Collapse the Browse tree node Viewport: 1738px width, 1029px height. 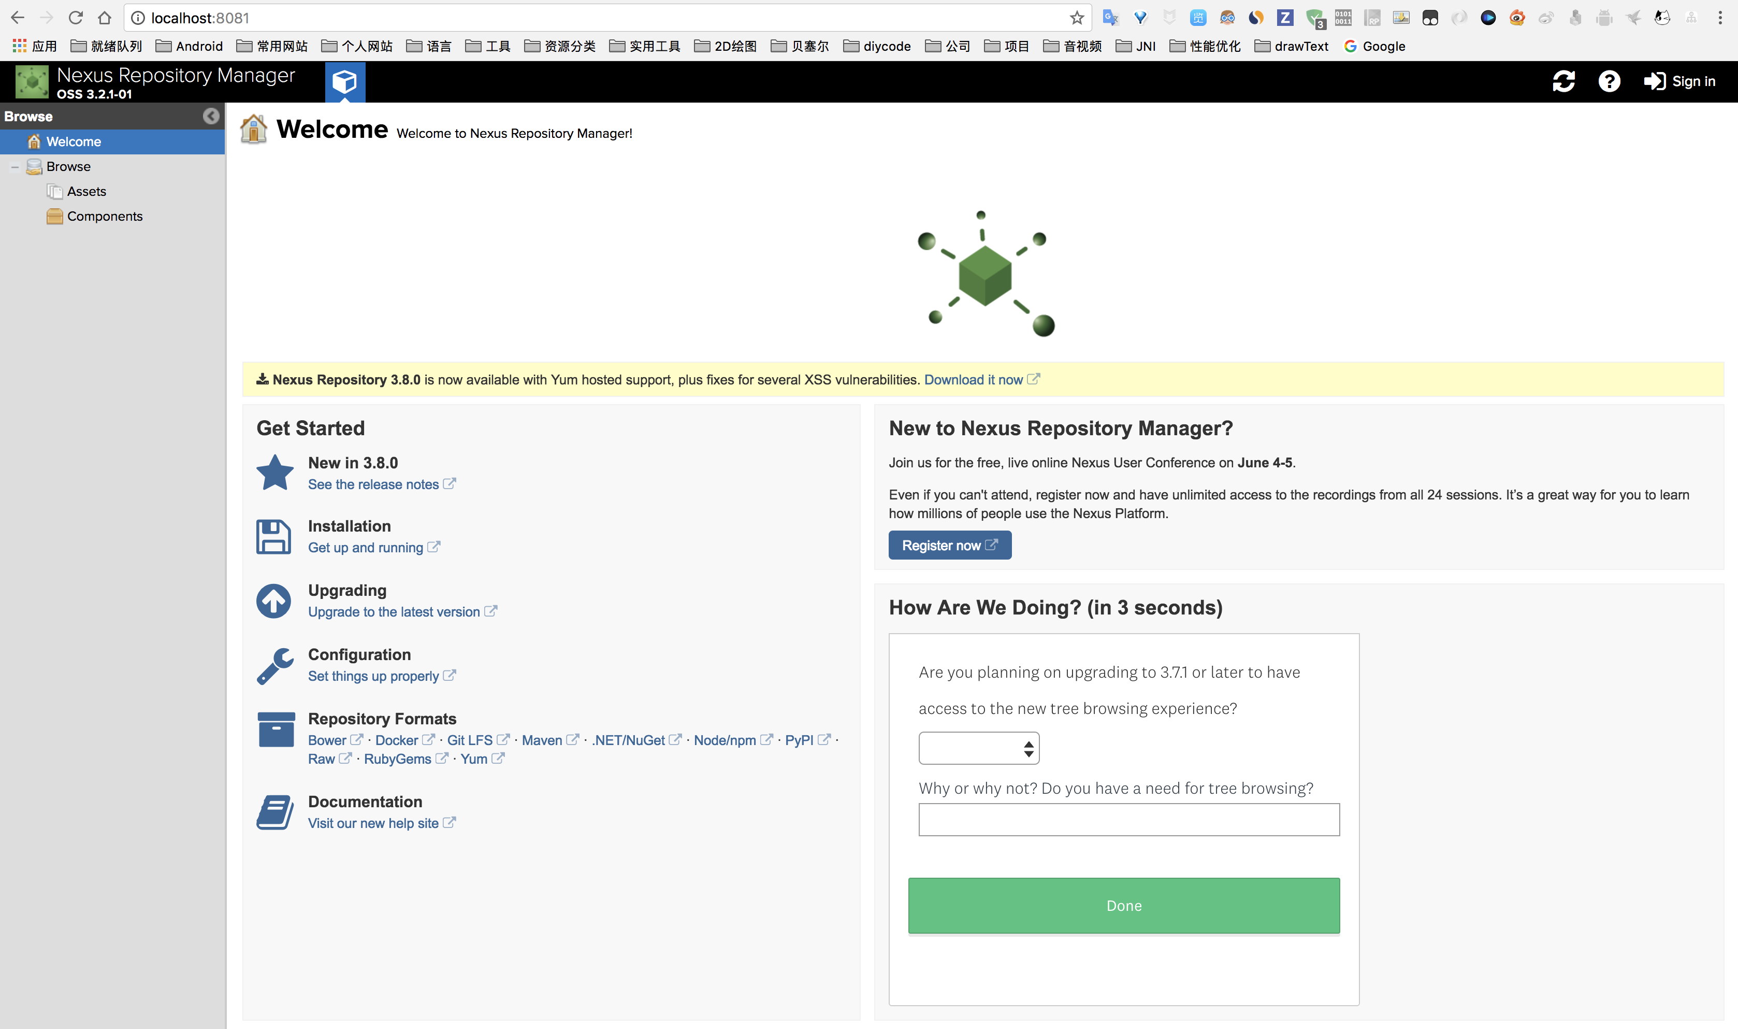15,167
